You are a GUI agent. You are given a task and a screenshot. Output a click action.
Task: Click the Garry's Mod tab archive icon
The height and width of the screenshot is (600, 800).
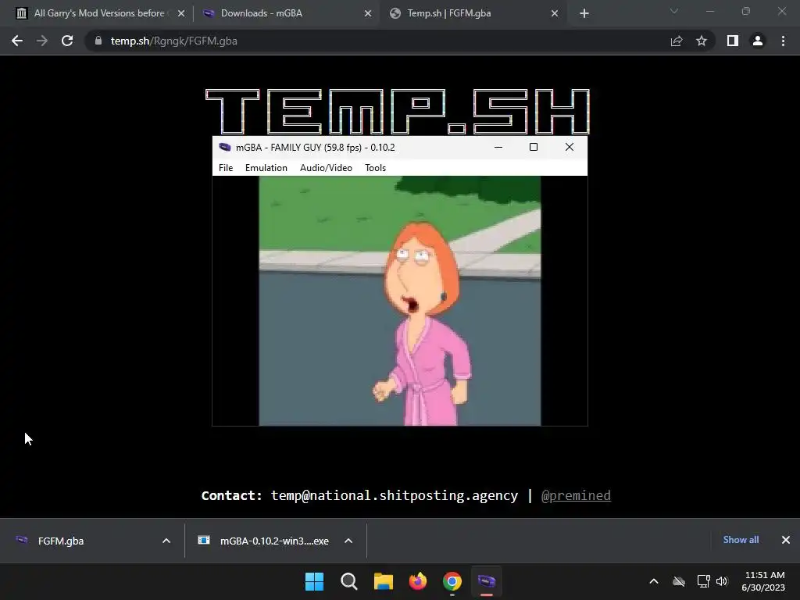pos(21,13)
